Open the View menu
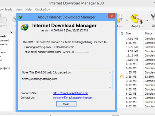The width and height of the screenshot is (155, 116). (x=19, y=10)
